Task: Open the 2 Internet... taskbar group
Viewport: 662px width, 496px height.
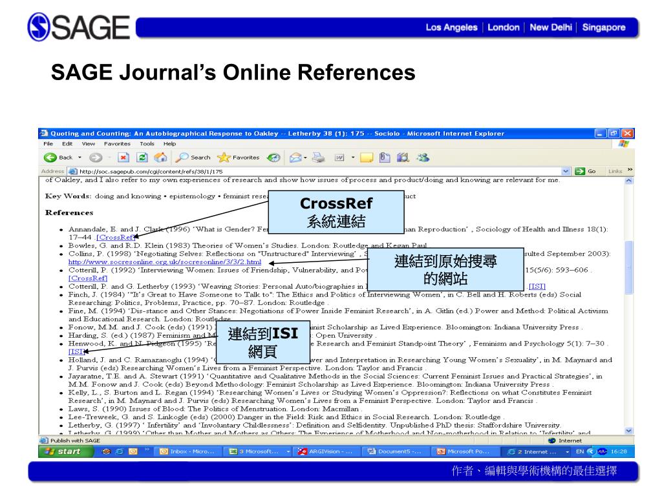Action: (x=537, y=451)
